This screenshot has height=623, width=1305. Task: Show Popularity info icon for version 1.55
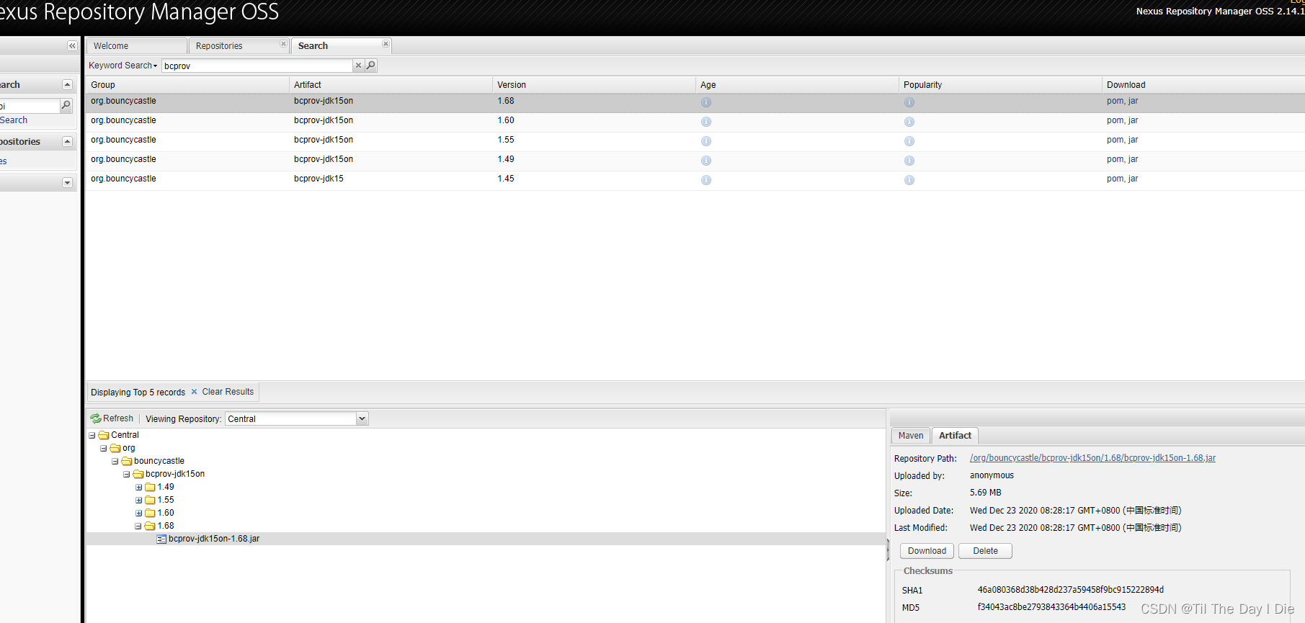[909, 141]
